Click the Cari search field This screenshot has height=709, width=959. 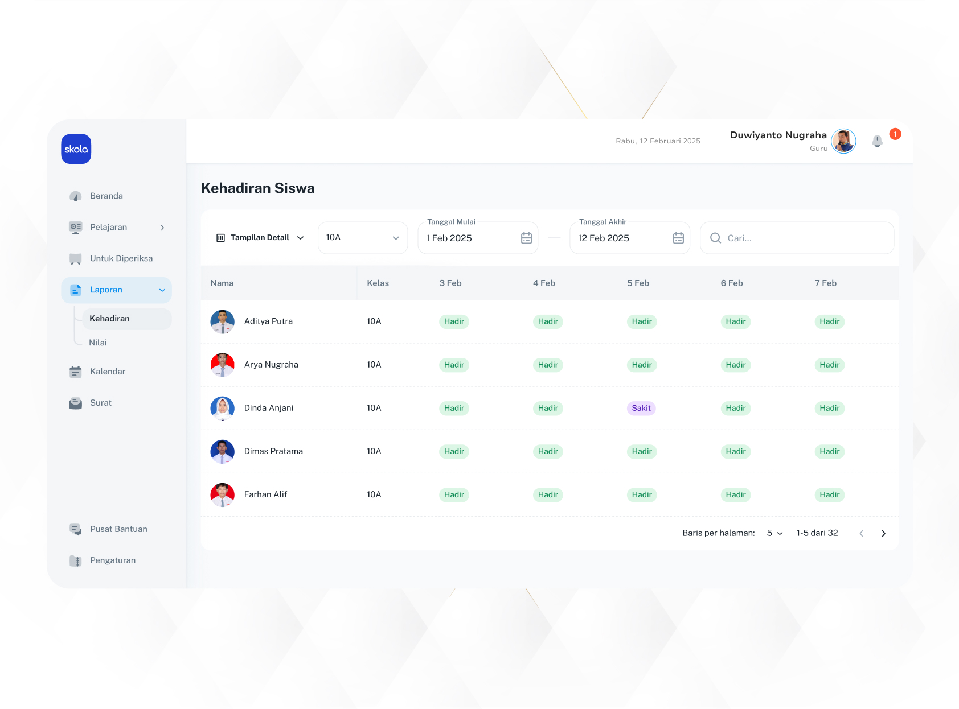(x=803, y=238)
